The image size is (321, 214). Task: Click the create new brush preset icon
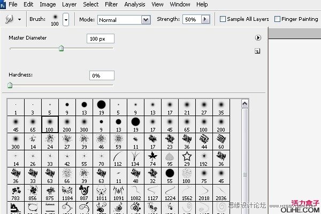[x=257, y=51]
